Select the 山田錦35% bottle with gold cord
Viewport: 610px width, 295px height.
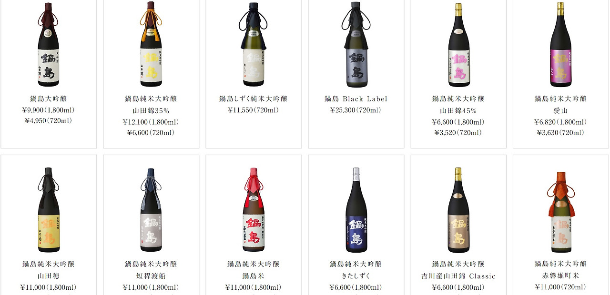point(151,45)
